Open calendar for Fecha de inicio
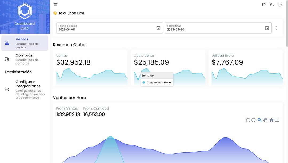 tap(158, 28)
